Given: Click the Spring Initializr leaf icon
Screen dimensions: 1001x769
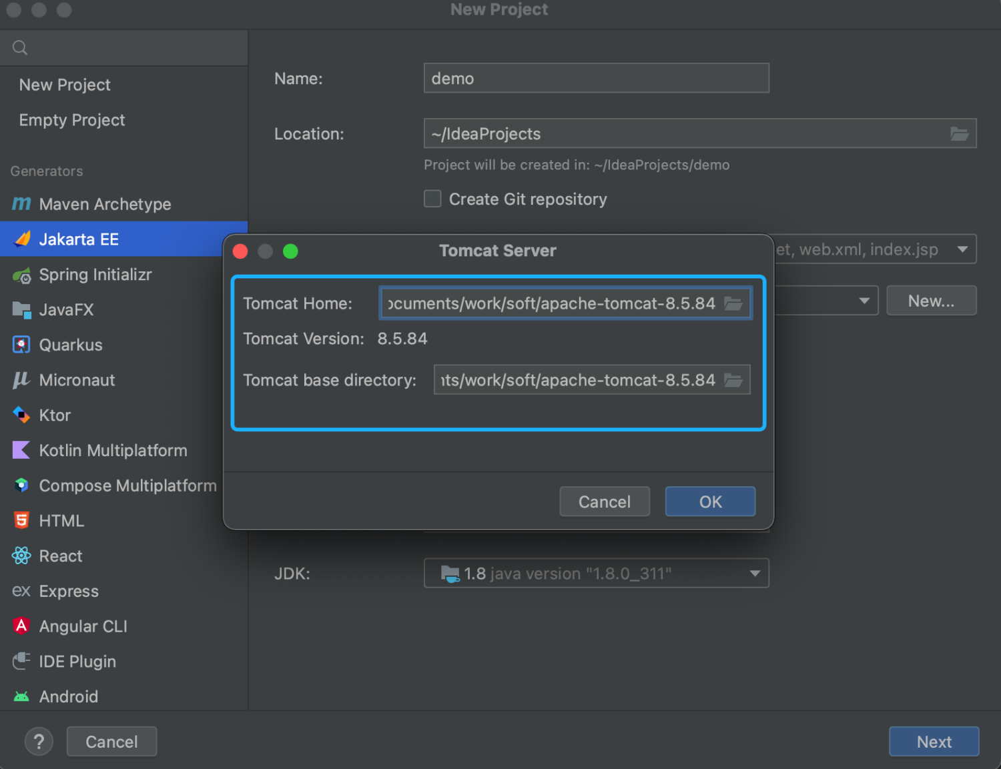Looking at the screenshot, I should (x=22, y=275).
